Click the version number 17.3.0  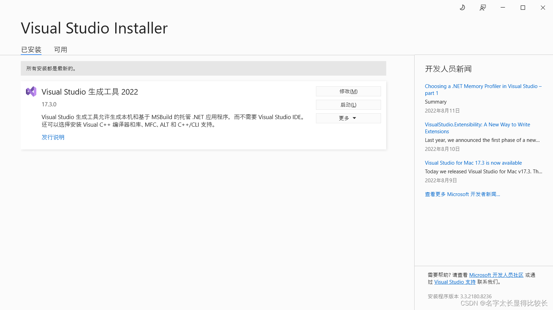(49, 104)
